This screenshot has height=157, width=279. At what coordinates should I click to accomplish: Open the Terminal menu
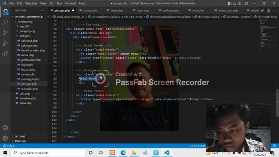click(70, 3)
